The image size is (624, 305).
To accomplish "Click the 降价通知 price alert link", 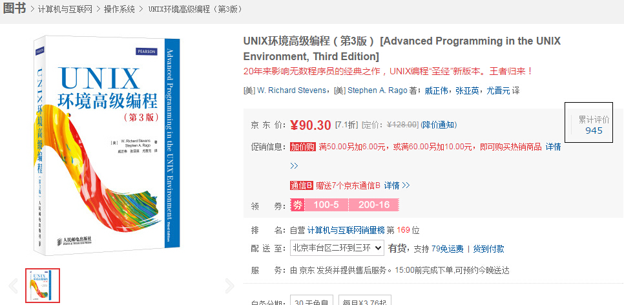I will click(x=439, y=125).
